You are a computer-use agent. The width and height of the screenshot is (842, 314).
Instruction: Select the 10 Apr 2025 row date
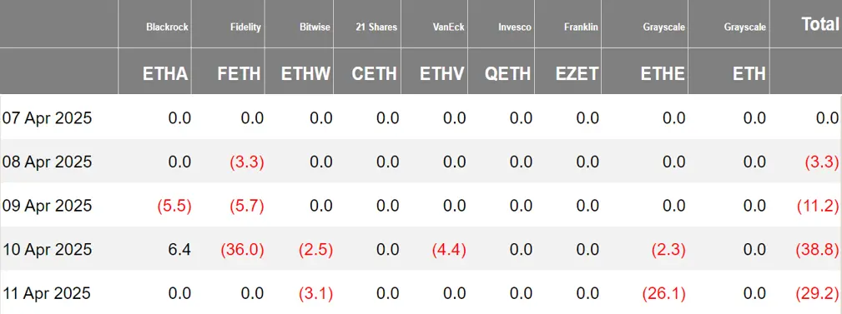tap(48, 250)
